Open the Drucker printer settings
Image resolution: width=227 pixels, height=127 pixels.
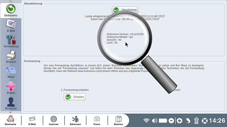(x=11, y=57)
